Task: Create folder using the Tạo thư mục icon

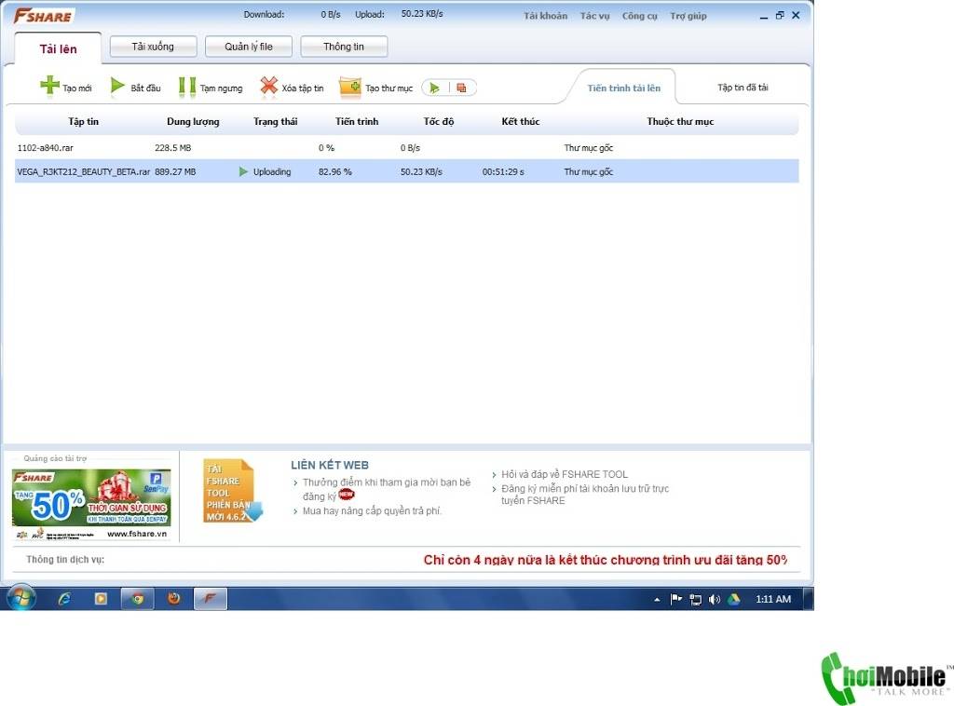Action: coord(350,87)
